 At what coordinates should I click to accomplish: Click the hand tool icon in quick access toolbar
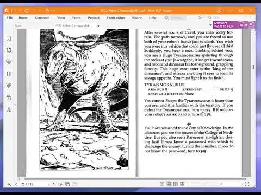[x=48, y=11]
